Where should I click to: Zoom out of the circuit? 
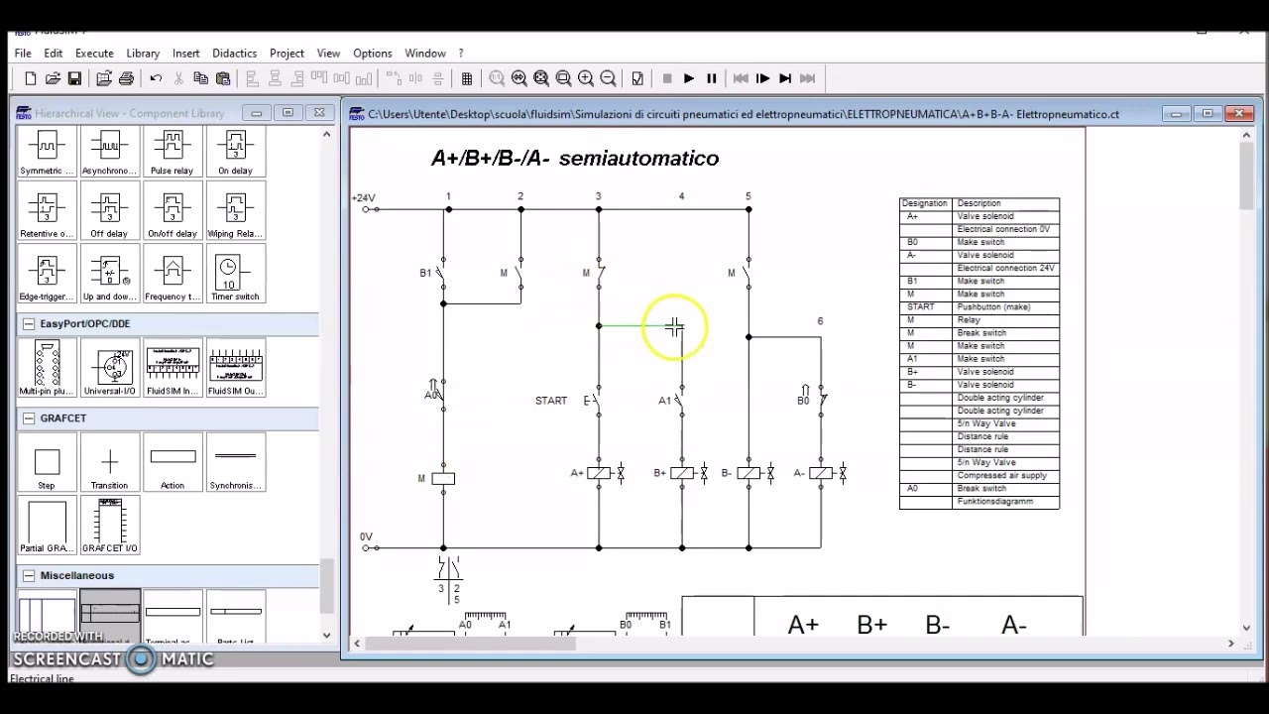click(x=608, y=78)
